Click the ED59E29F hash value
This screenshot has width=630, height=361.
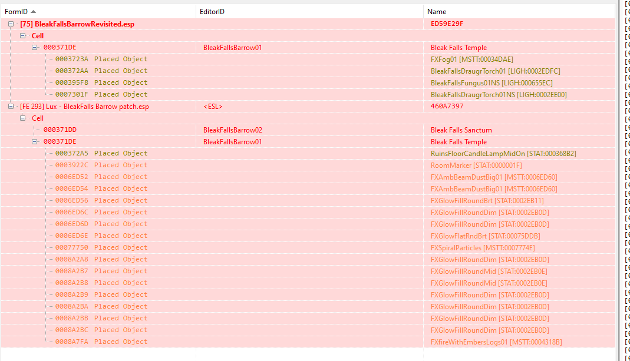click(x=447, y=24)
